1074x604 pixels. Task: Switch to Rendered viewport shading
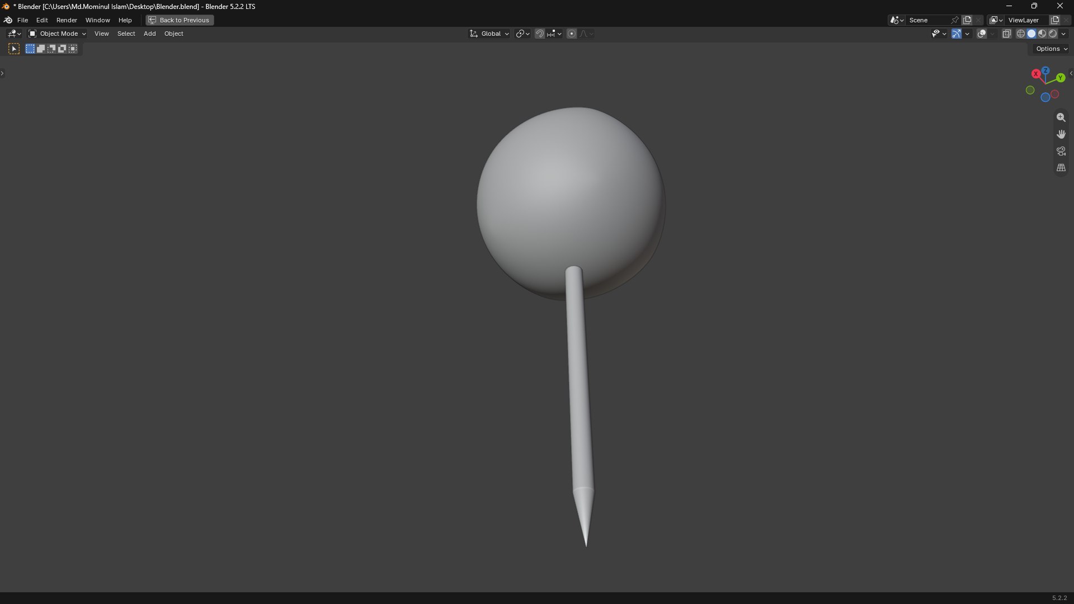(x=1053, y=34)
